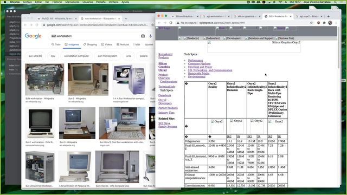Open the 'Removable Media' link
The width and height of the screenshot is (347, 195).
198,74
